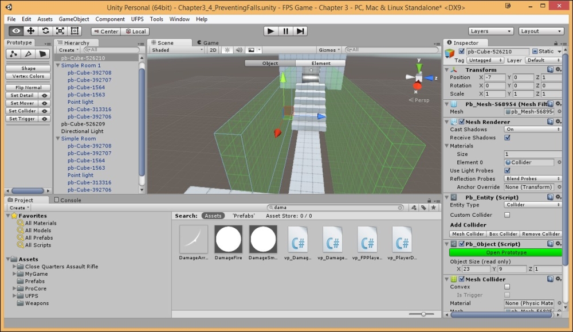Click the ProBuilder vertex selection mode icon
The image size is (573, 332).
coord(13,54)
